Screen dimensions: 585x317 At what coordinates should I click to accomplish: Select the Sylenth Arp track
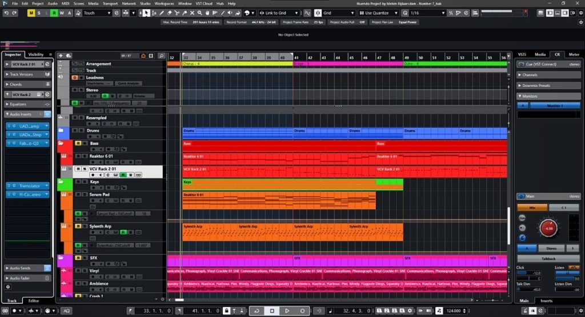click(101, 226)
